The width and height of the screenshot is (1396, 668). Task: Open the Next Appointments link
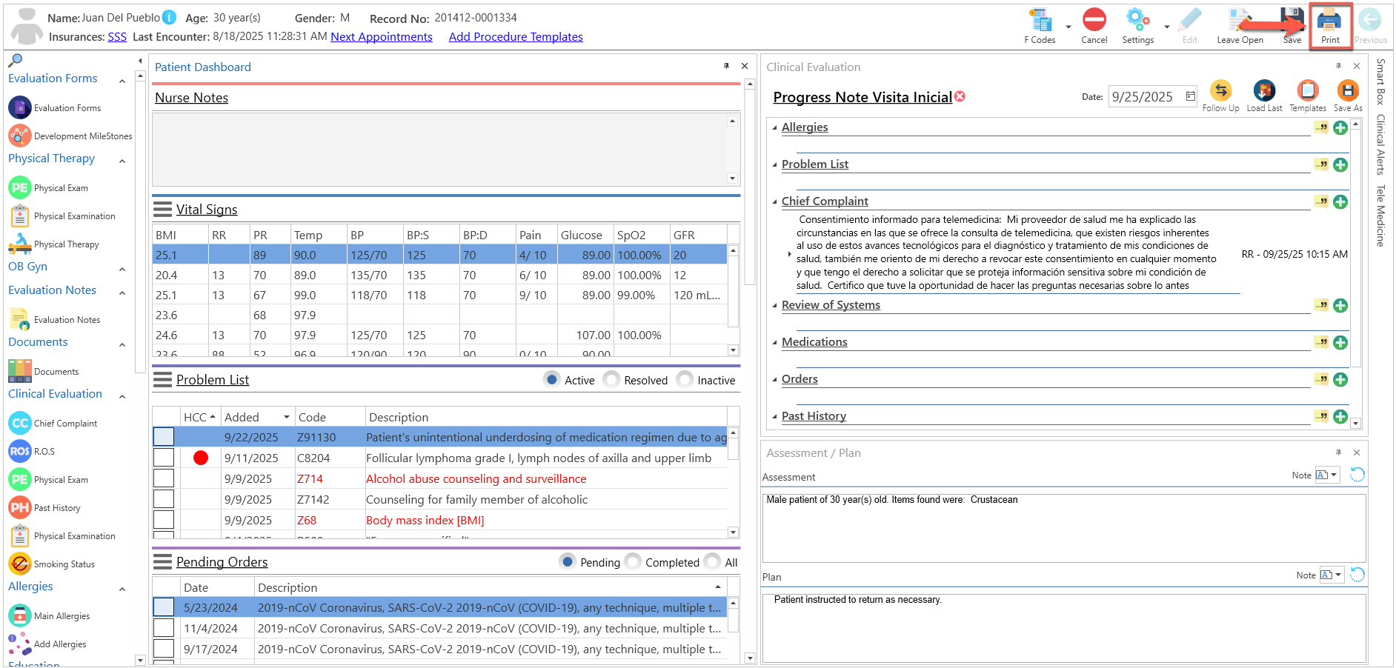tap(382, 37)
